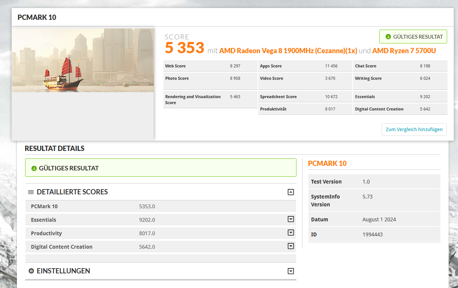The height and width of the screenshot is (288, 458).
Task: Click the Apps Score label
Action: click(x=271, y=66)
